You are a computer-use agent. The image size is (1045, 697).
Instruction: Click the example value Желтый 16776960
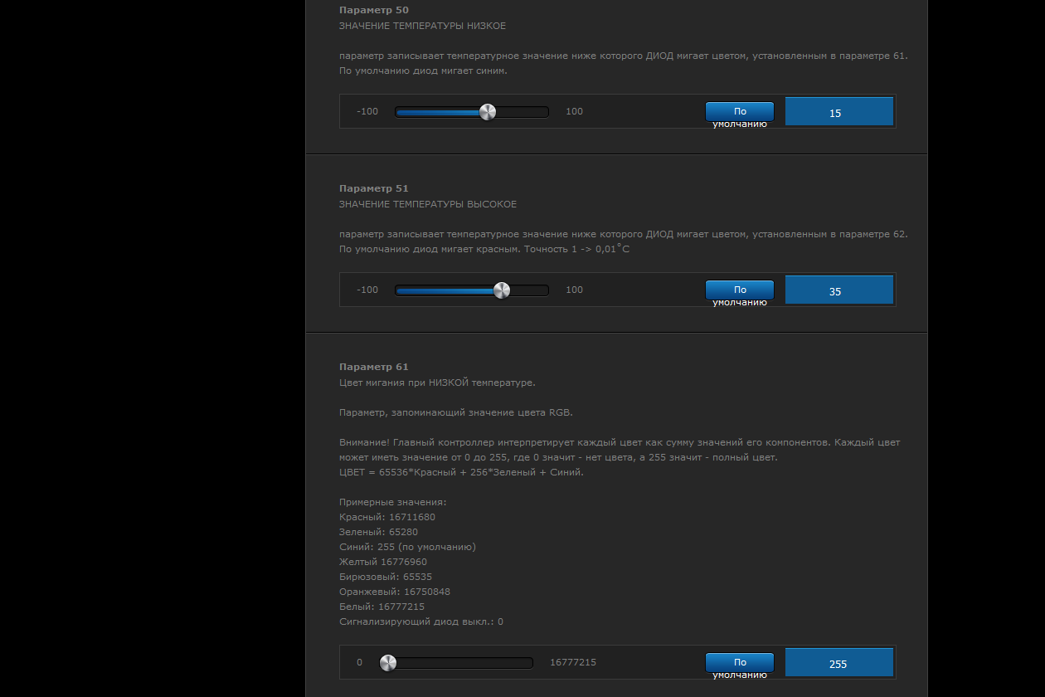pyautogui.click(x=383, y=562)
